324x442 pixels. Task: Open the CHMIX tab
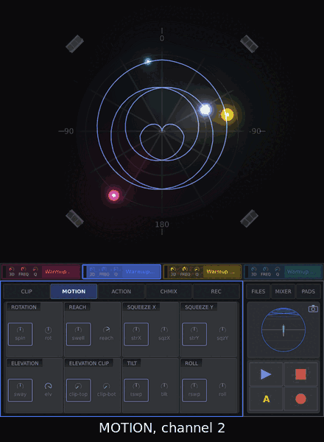click(x=169, y=292)
